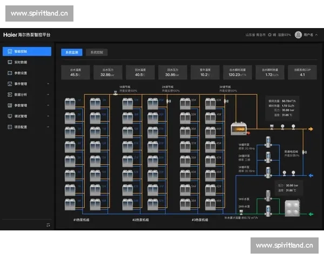Click the user avatar icon
324x259 pixels.
[x=298, y=35]
